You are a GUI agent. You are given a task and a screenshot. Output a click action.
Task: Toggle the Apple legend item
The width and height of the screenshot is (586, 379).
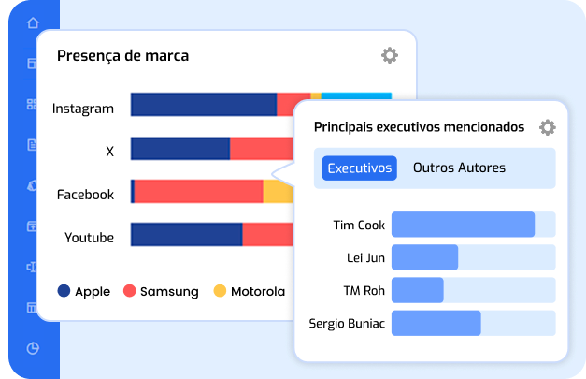click(84, 291)
